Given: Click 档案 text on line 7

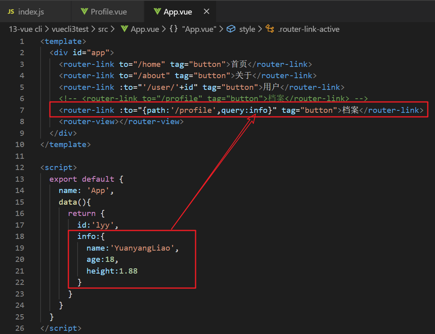Looking at the screenshot, I should pyautogui.click(x=350, y=110).
